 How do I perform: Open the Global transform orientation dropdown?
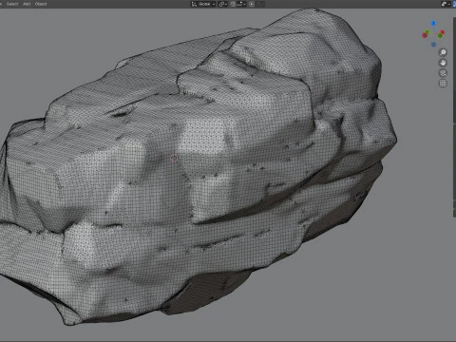(x=203, y=4)
